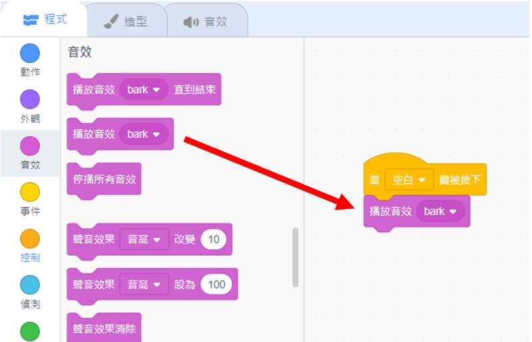
Task: Open bark dropdown in palette 播放音效 block
Action: tap(143, 135)
